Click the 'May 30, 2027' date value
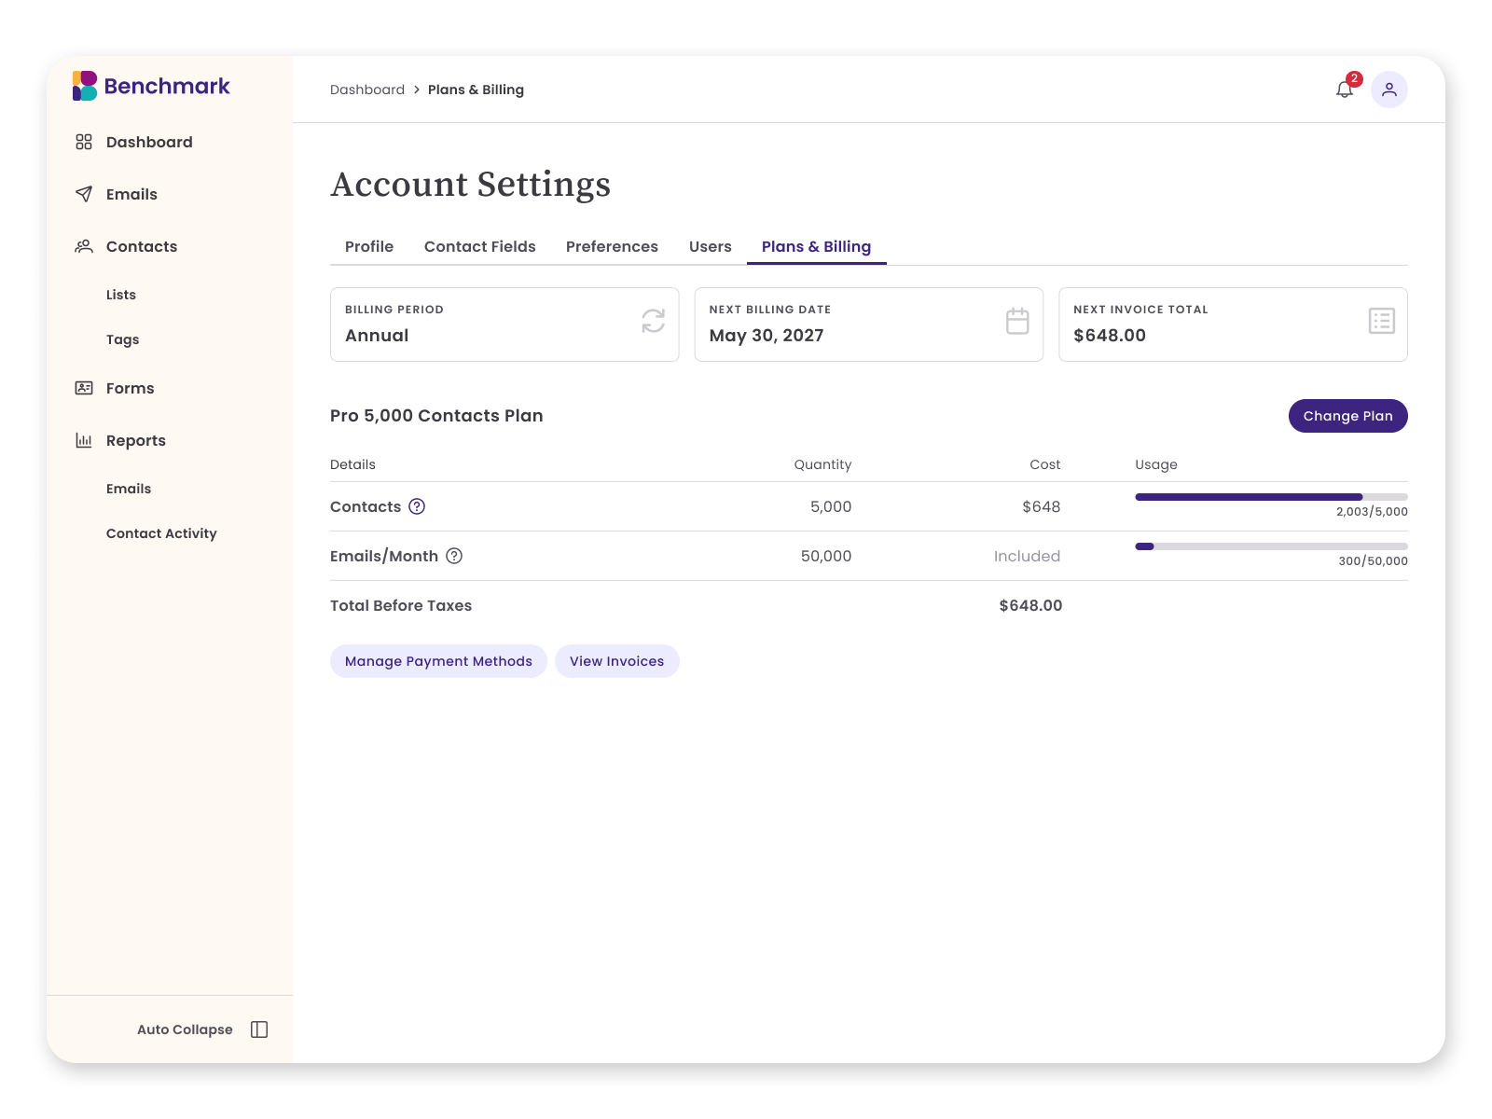The height and width of the screenshot is (1119, 1492). click(x=767, y=336)
